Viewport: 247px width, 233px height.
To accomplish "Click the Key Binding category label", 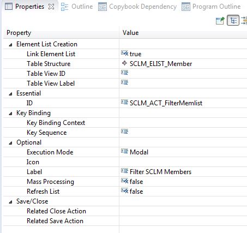I will point(33,113).
